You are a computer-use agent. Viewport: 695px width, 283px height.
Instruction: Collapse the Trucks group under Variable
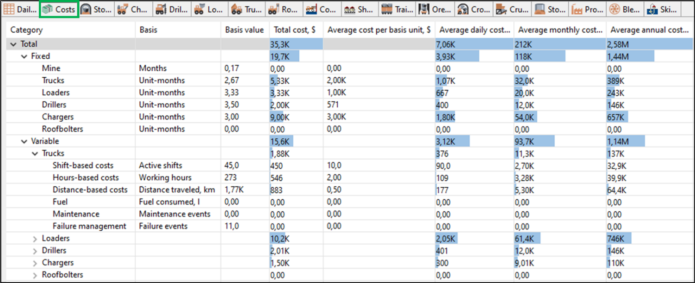[35, 154]
